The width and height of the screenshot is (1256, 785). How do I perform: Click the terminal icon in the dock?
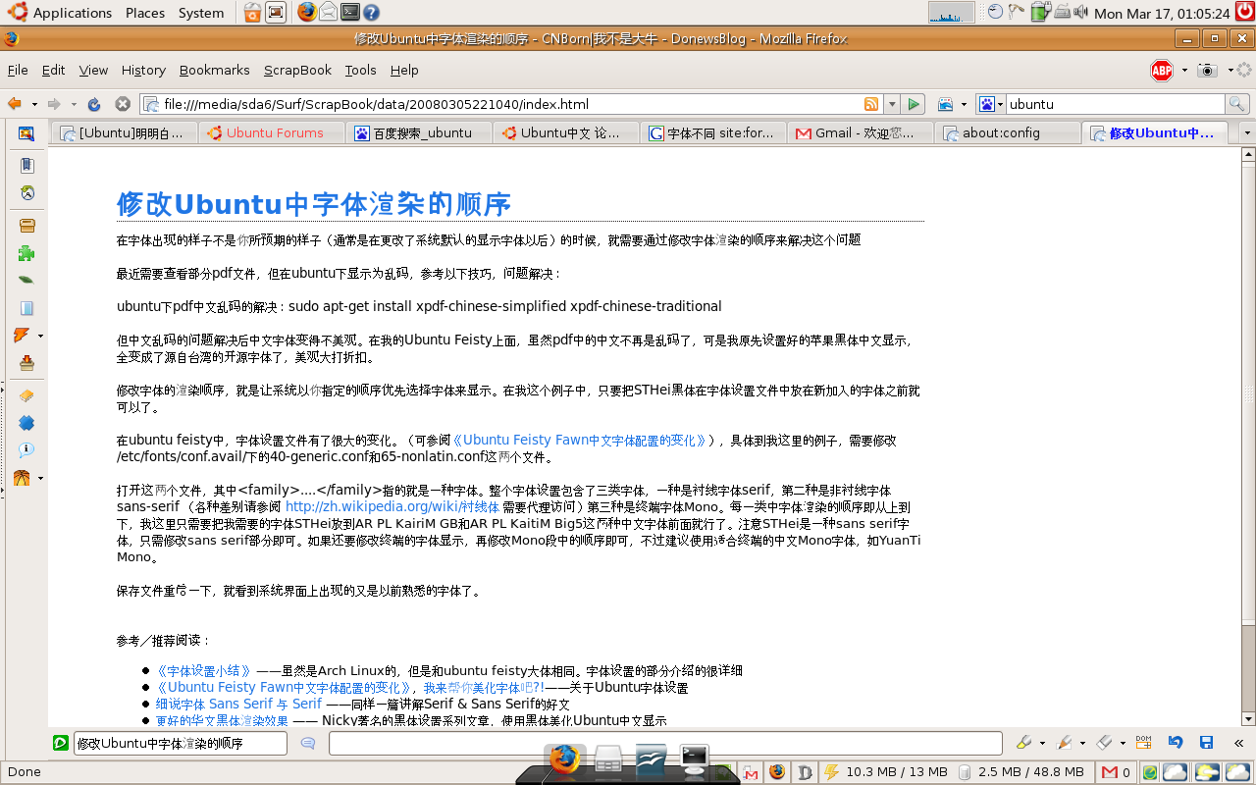pos(695,759)
